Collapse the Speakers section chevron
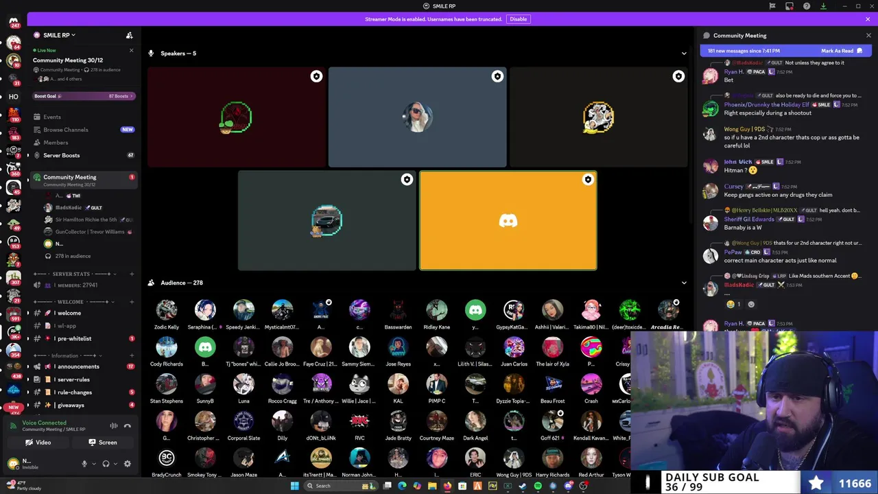878x494 pixels. [684, 54]
